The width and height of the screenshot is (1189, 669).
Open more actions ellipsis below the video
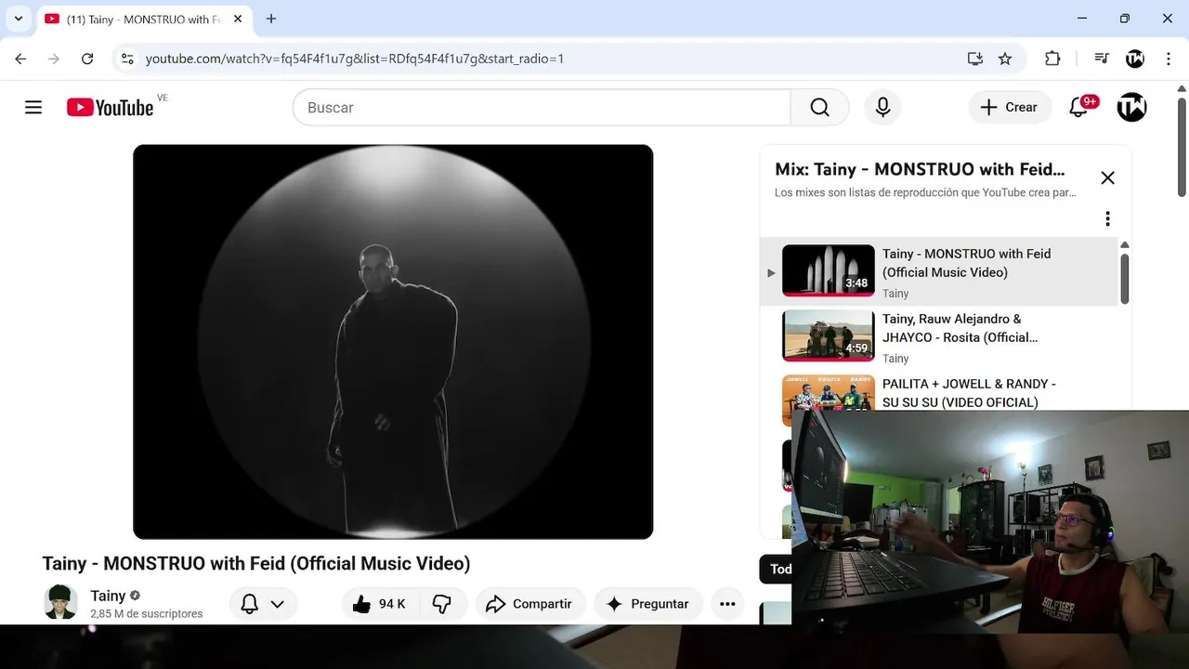(727, 604)
